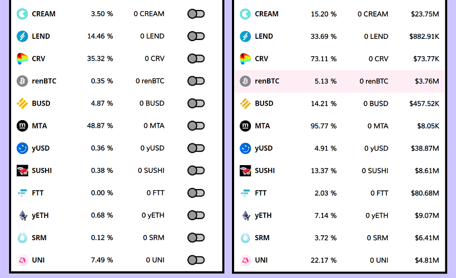This screenshot has height=278, width=456.
Task: Click the CRV icon in borrow list
Action: point(245,58)
